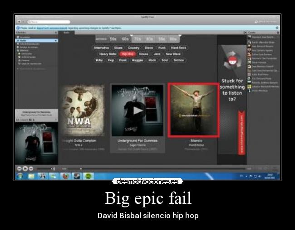
Task: Go back with the navigation arrow
Action: [x=19, y=22]
